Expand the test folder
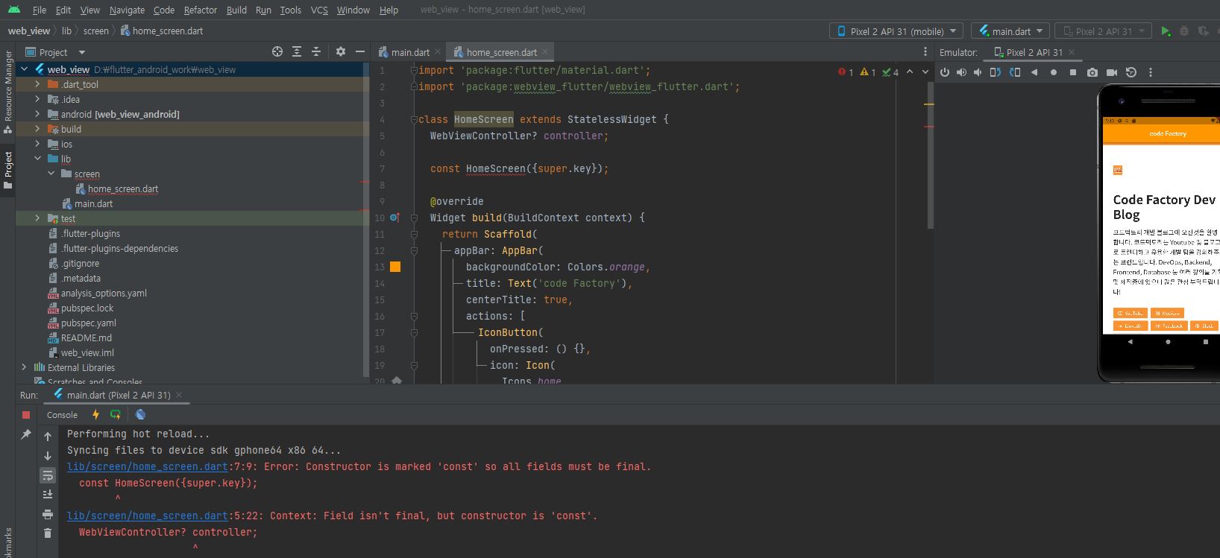Image resolution: width=1220 pixels, height=558 pixels. (37, 218)
